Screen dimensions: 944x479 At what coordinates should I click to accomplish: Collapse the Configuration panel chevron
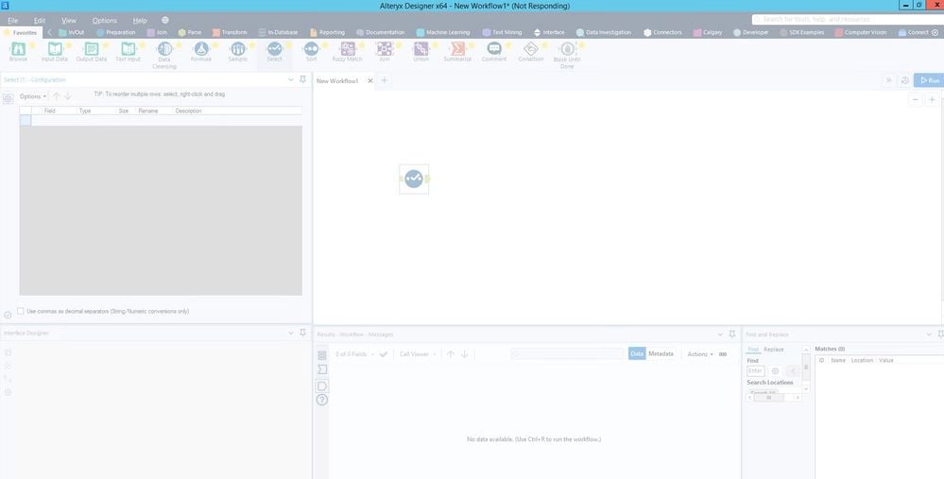pos(291,79)
